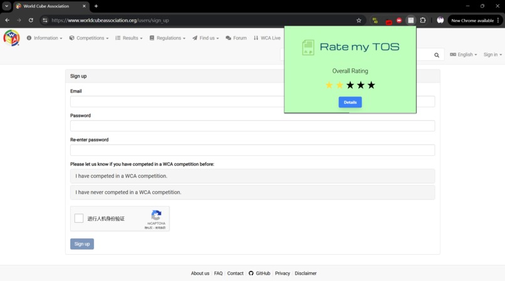Click the yellow-numbered extension icon
The width and height of the screenshot is (505, 281).
pyautogui.click(x=375, y=20)
